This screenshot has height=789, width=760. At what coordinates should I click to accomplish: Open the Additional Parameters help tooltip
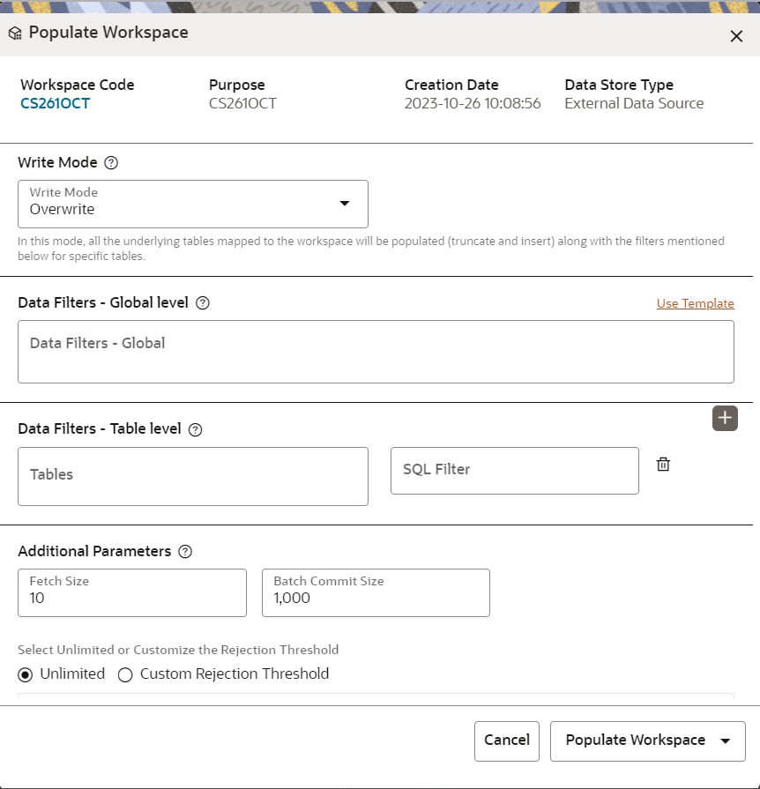click(x=185, y=551)
